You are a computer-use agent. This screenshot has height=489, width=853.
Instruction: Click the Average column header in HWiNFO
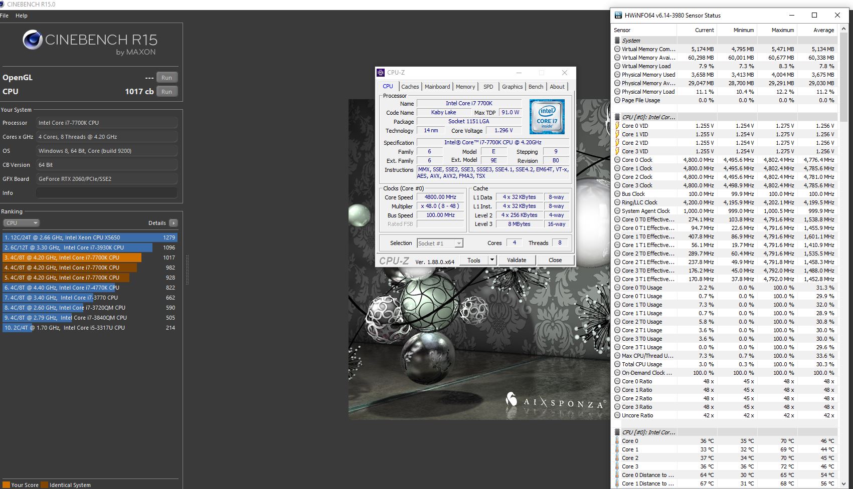[817, 30]
